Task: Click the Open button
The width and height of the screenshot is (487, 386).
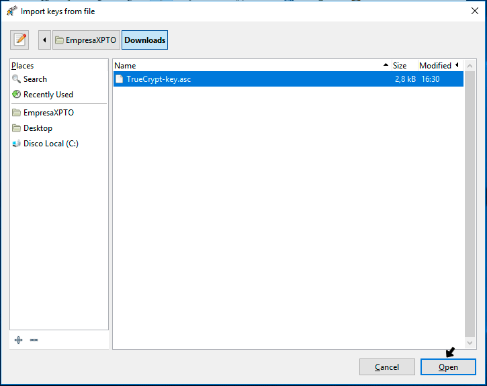Action: (x=448, y=367)
